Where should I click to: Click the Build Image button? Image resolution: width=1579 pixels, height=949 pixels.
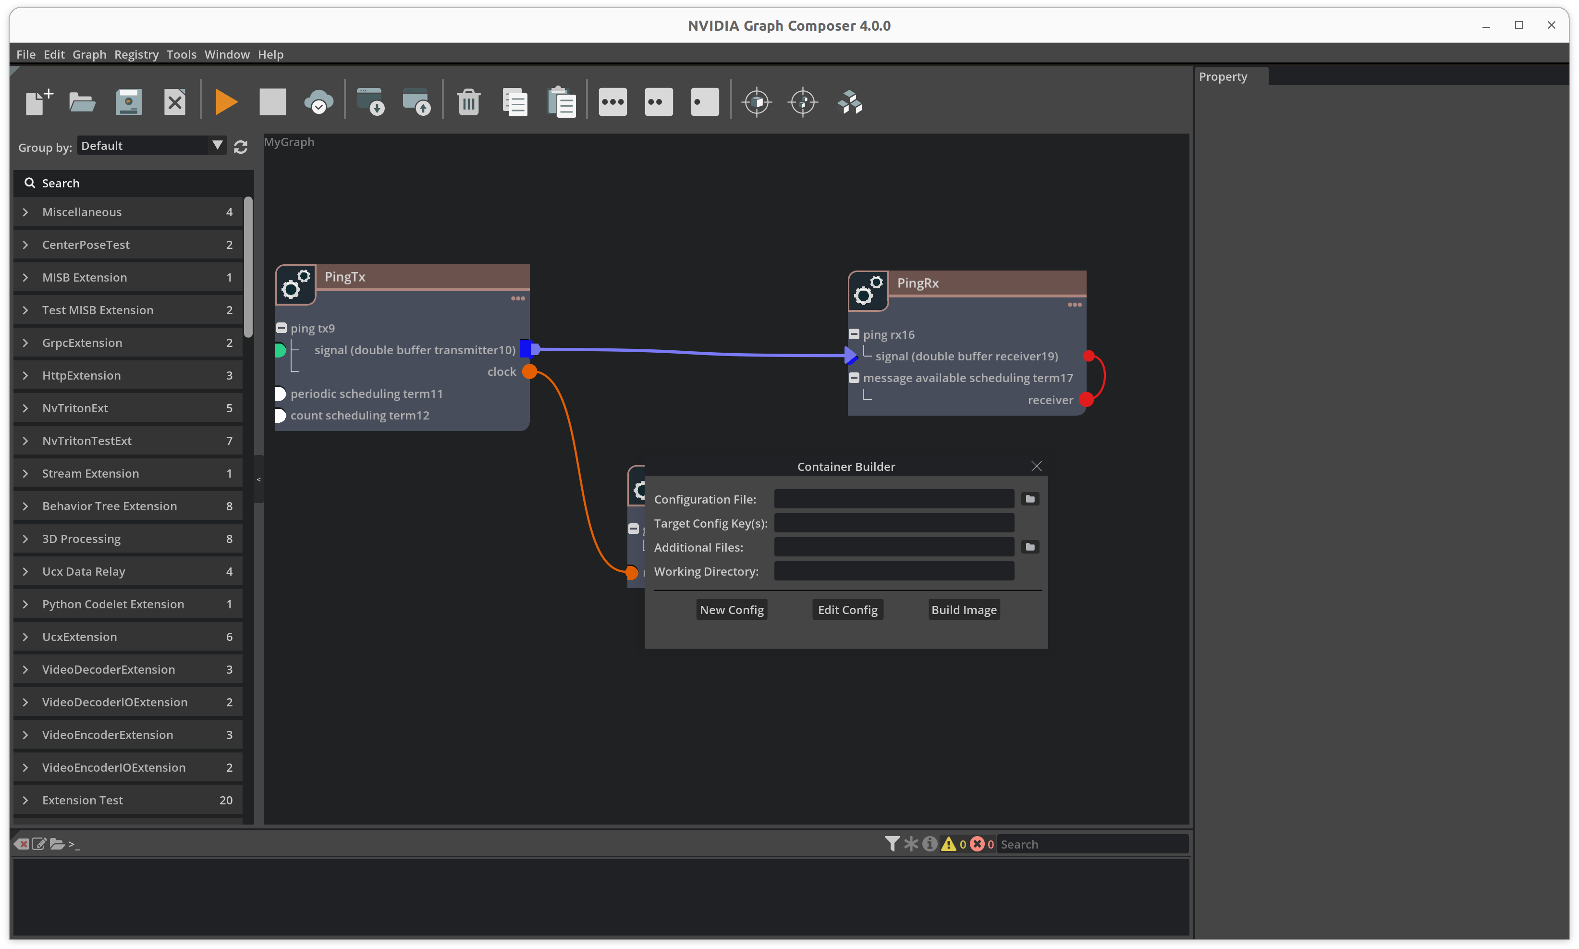(x=963, y=609)
